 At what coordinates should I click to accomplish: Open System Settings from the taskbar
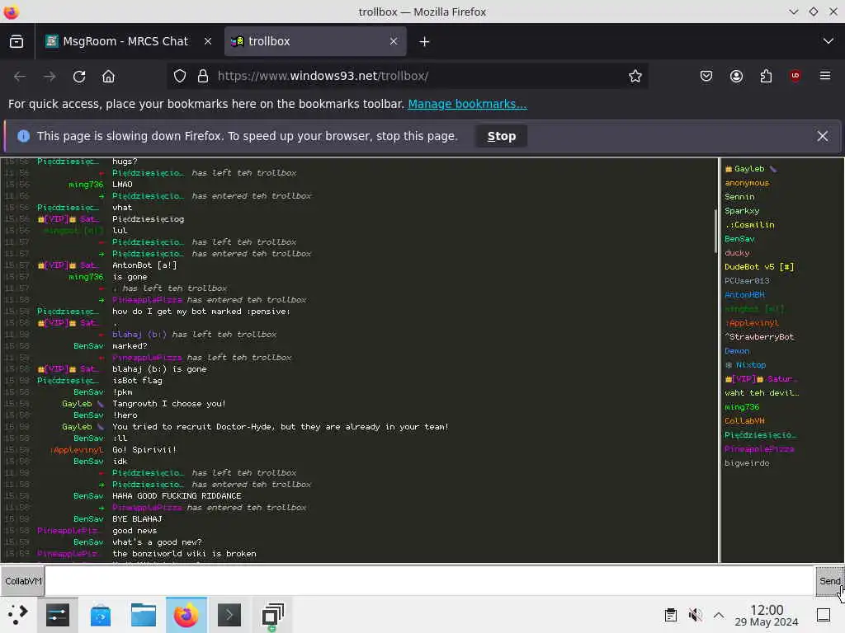tap(58, 615)
